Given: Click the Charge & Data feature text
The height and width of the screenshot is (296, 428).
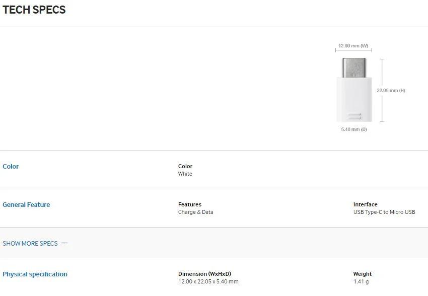Looking at the screenshot, I should (195, 212).
